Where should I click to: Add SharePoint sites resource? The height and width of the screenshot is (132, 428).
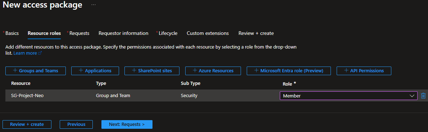[x=152, y=70]
